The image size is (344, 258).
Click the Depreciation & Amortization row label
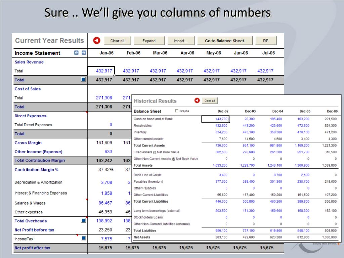click(x=38, y=182)
